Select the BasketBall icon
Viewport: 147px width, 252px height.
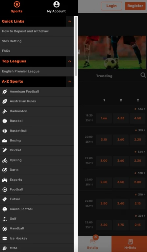[5, 131]
